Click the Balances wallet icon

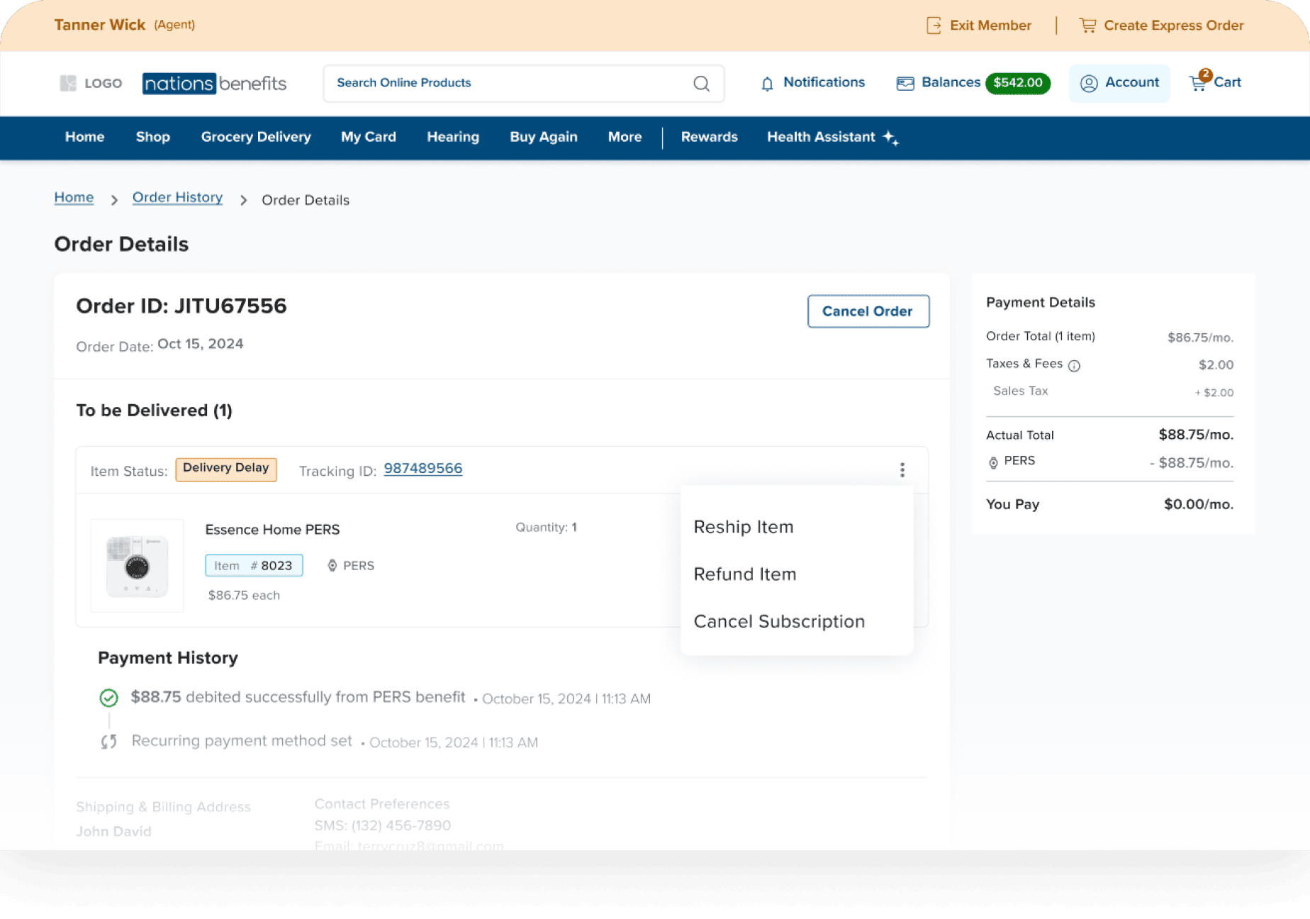coord(905,83)
